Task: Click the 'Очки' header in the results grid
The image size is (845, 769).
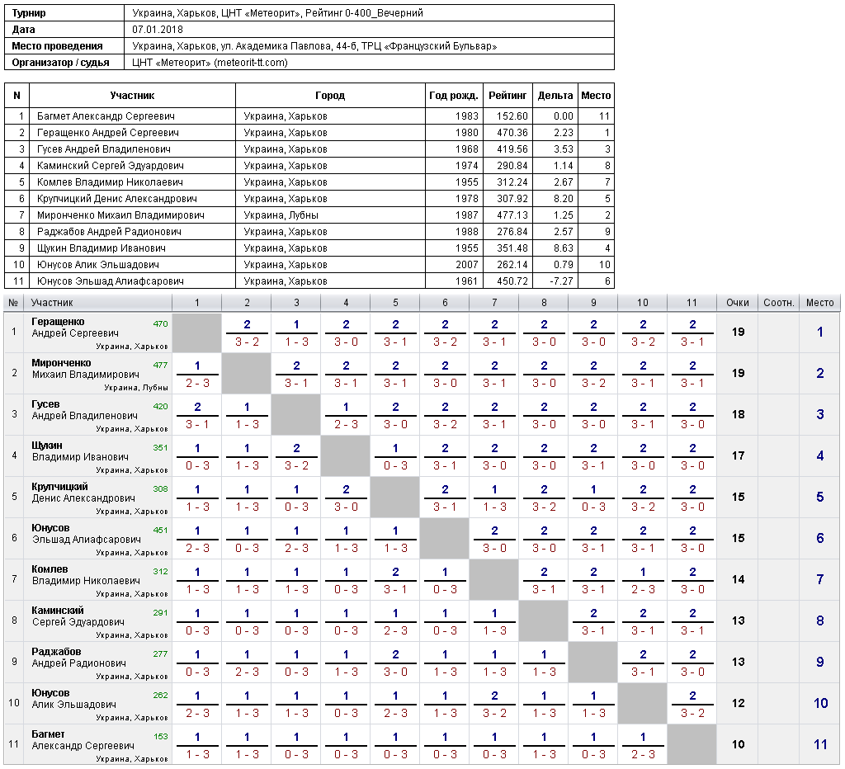Action: pyautogui.click(x=737, y=303)
